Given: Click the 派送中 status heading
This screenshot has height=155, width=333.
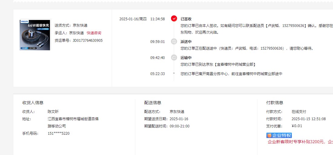Looking at the screenshot, I should click(x=186, y=41).
